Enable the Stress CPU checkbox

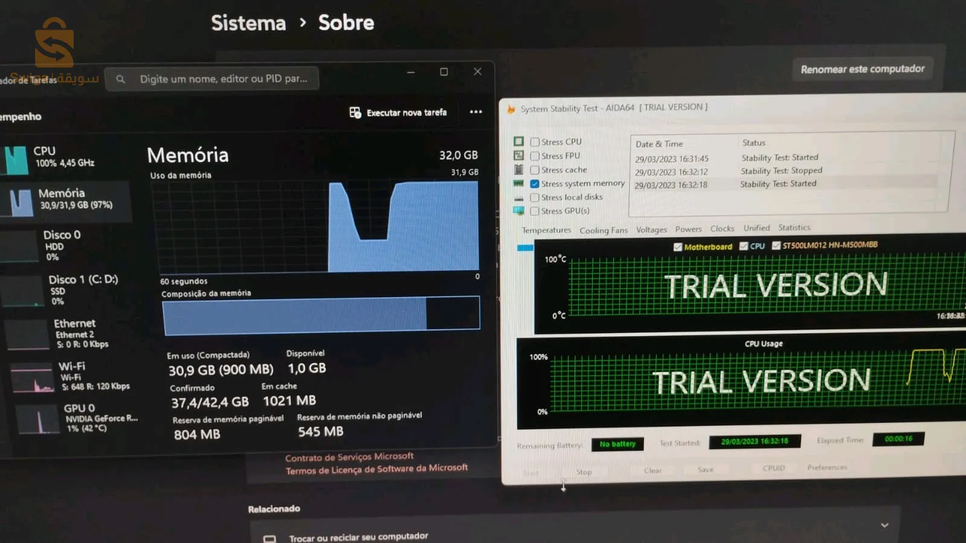click(x=535, y=142)
